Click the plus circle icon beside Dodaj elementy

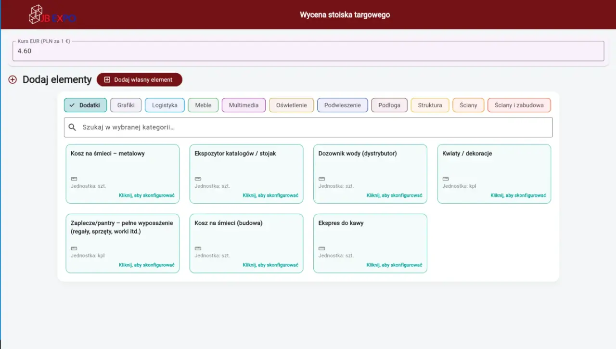pyautogui.click(x=13, y=80)
